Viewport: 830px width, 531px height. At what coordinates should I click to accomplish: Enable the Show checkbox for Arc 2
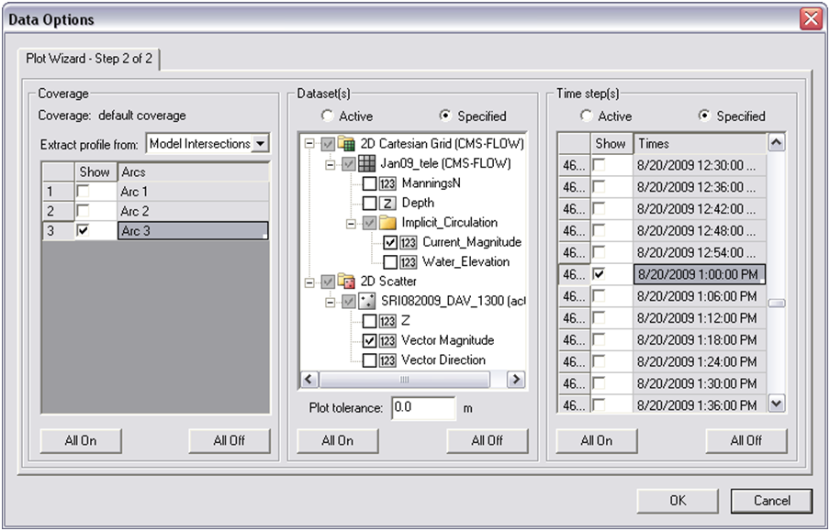click(x=83, y=211)
